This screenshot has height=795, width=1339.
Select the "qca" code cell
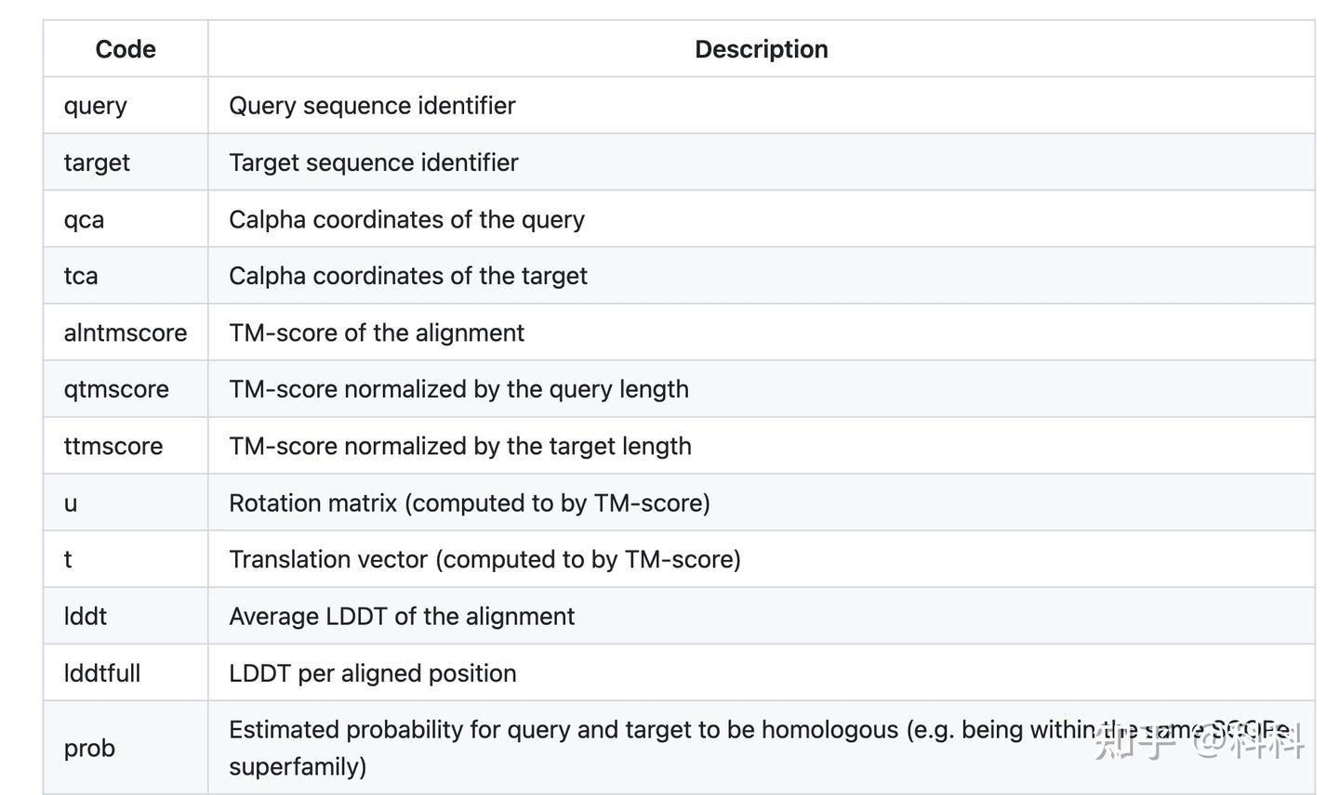pos(84,220)
